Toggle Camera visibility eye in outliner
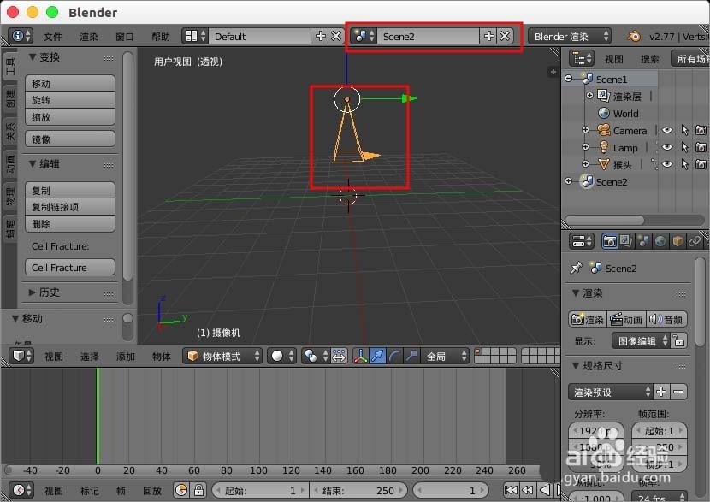This screenshot has width=710, height=502. tap(666, 130)
